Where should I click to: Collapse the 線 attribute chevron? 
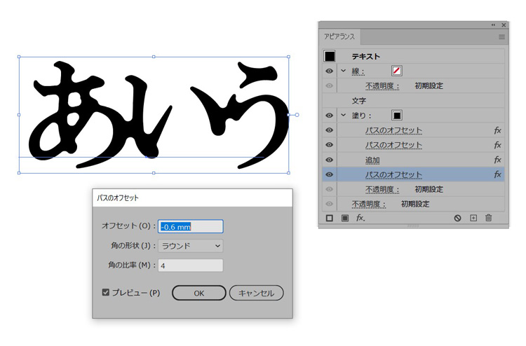pyautogui.click(x=343, y=71)
